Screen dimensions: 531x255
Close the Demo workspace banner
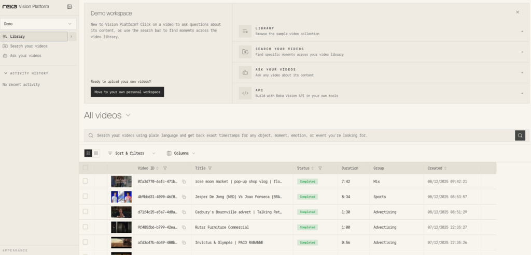click(517, 12)
